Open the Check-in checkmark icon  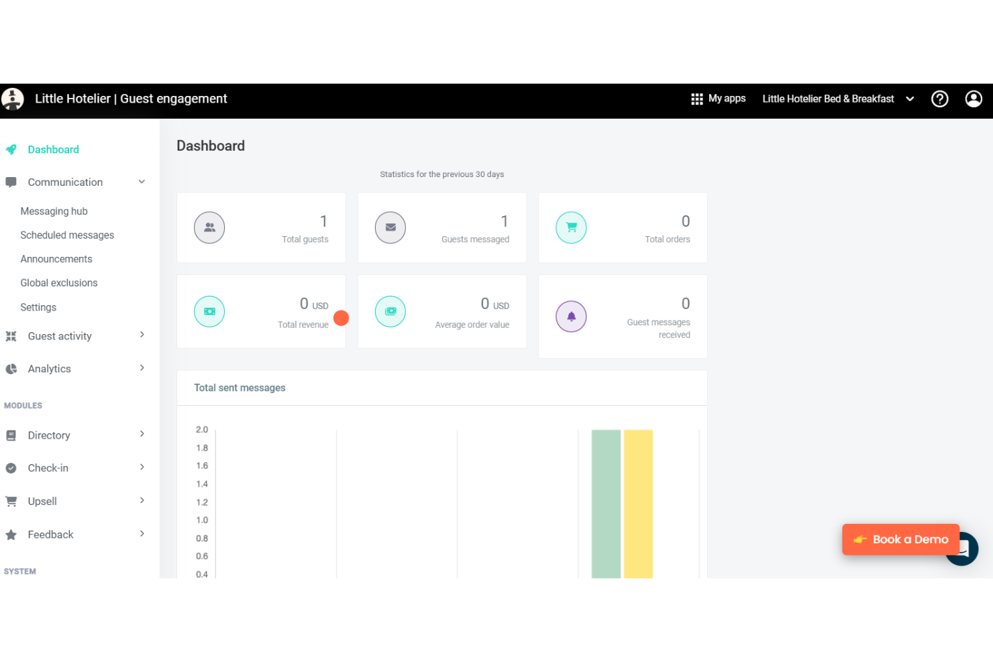(x=11, y=467)
